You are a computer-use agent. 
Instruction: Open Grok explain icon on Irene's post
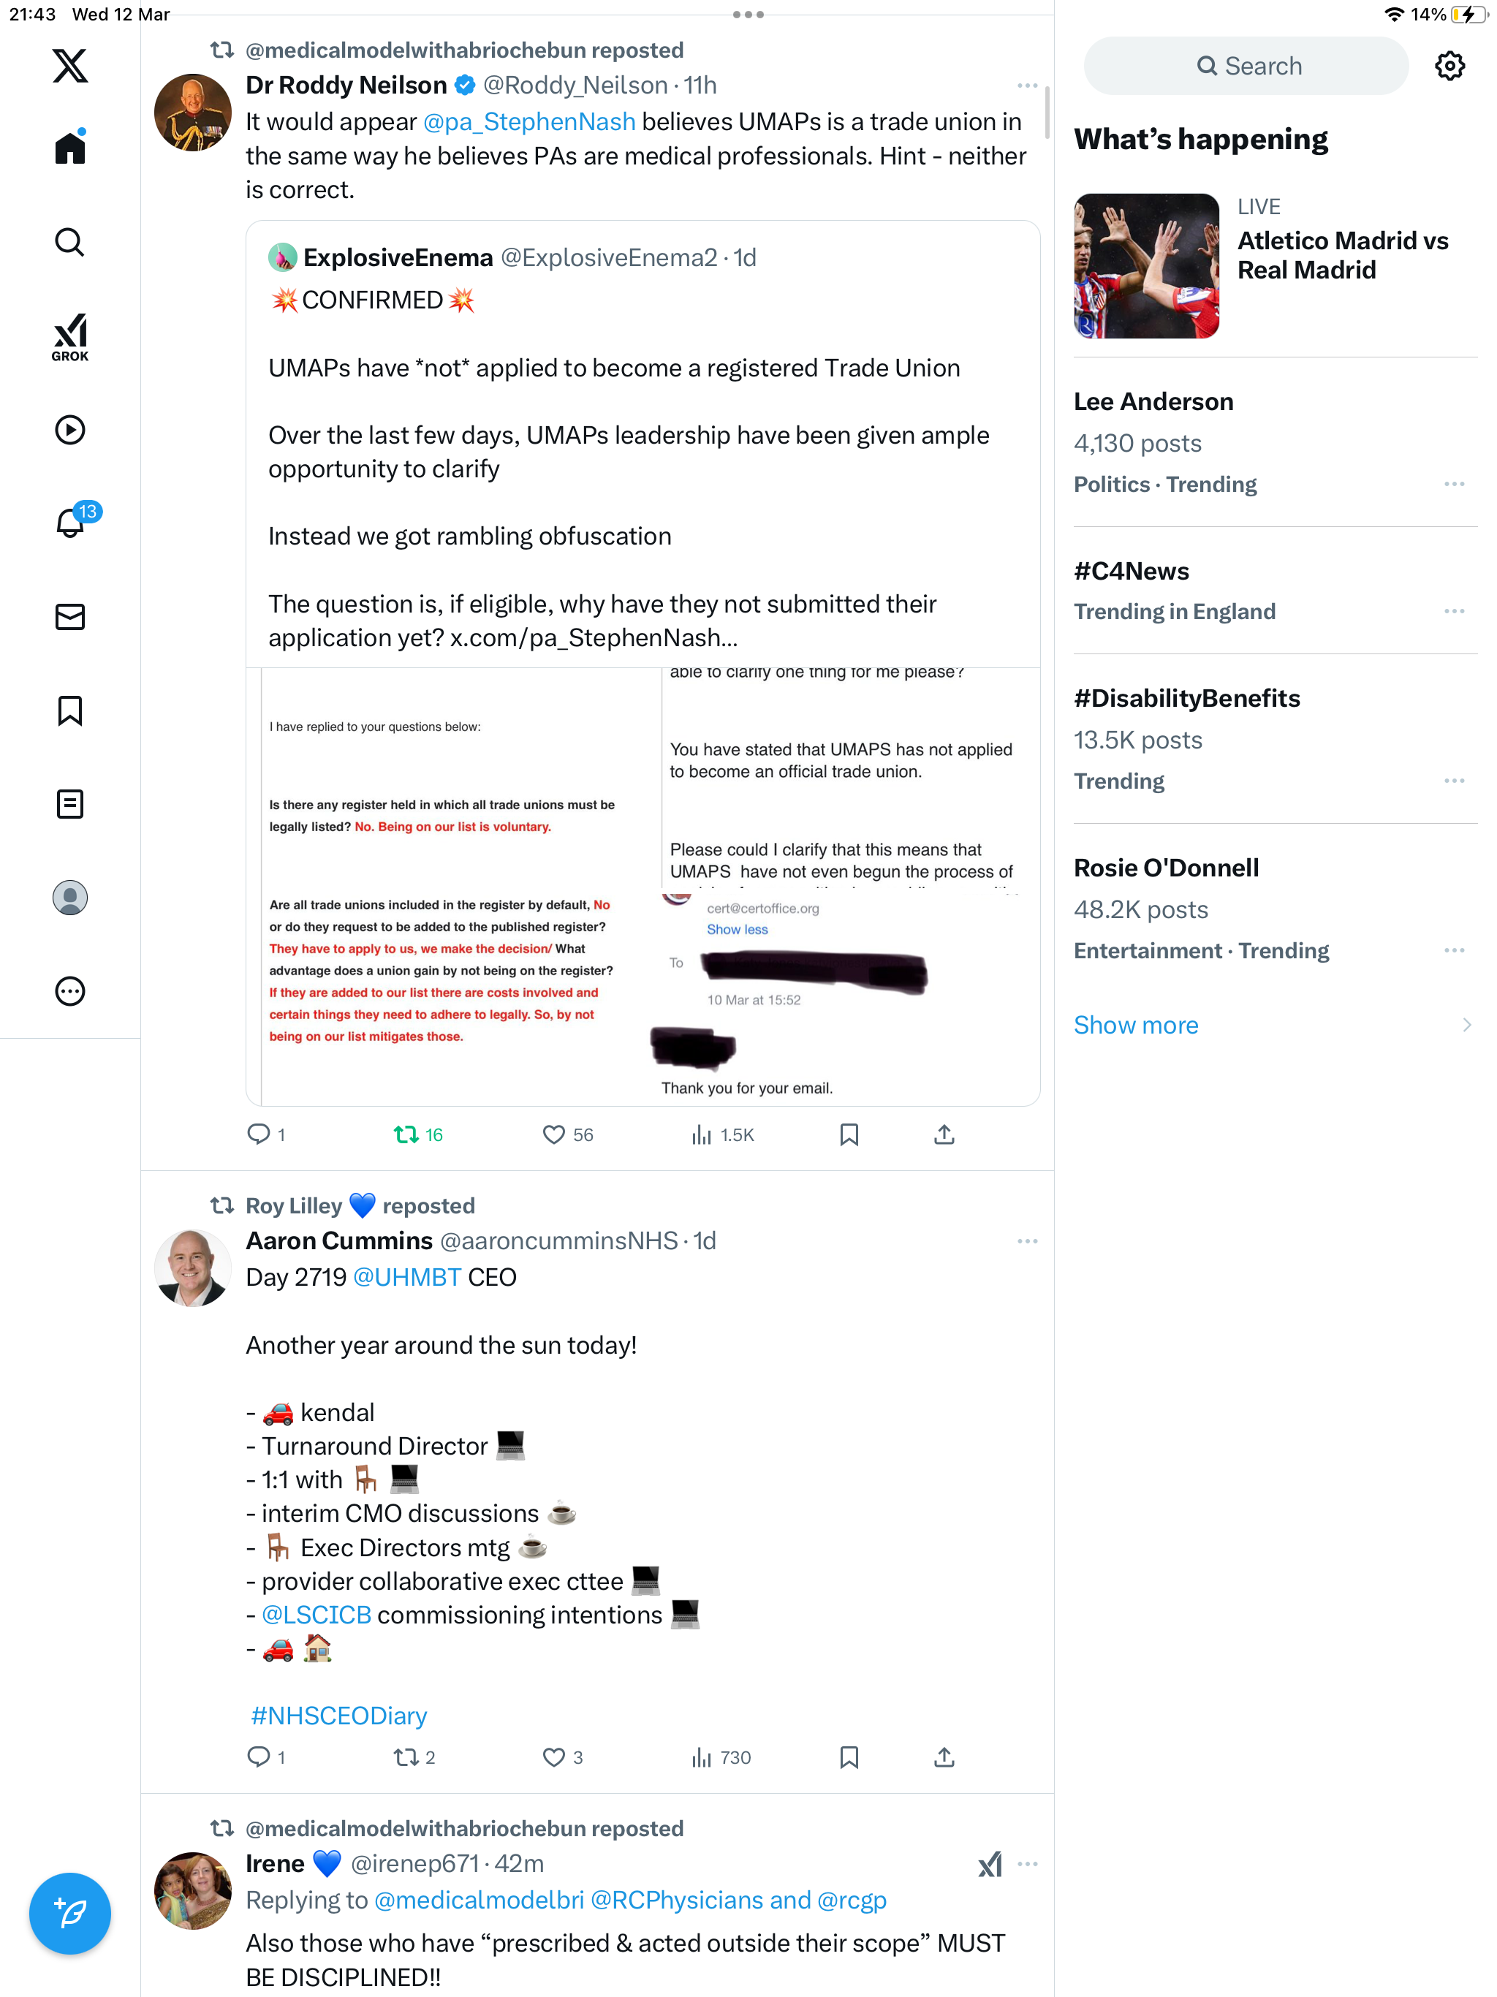pyautogui.click(x=990, y=1864)
